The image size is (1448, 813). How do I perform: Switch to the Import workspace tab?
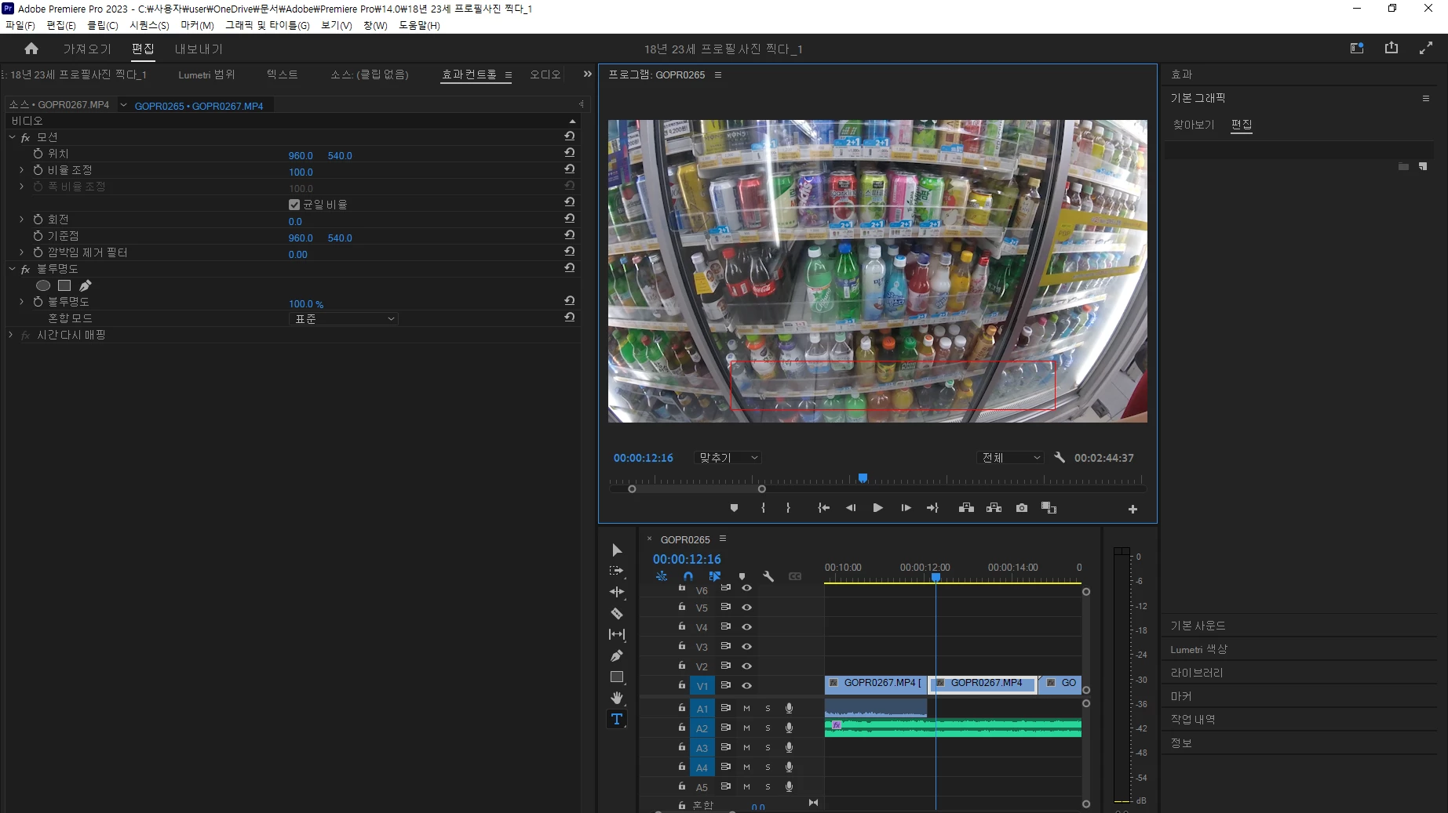point(87,49)
